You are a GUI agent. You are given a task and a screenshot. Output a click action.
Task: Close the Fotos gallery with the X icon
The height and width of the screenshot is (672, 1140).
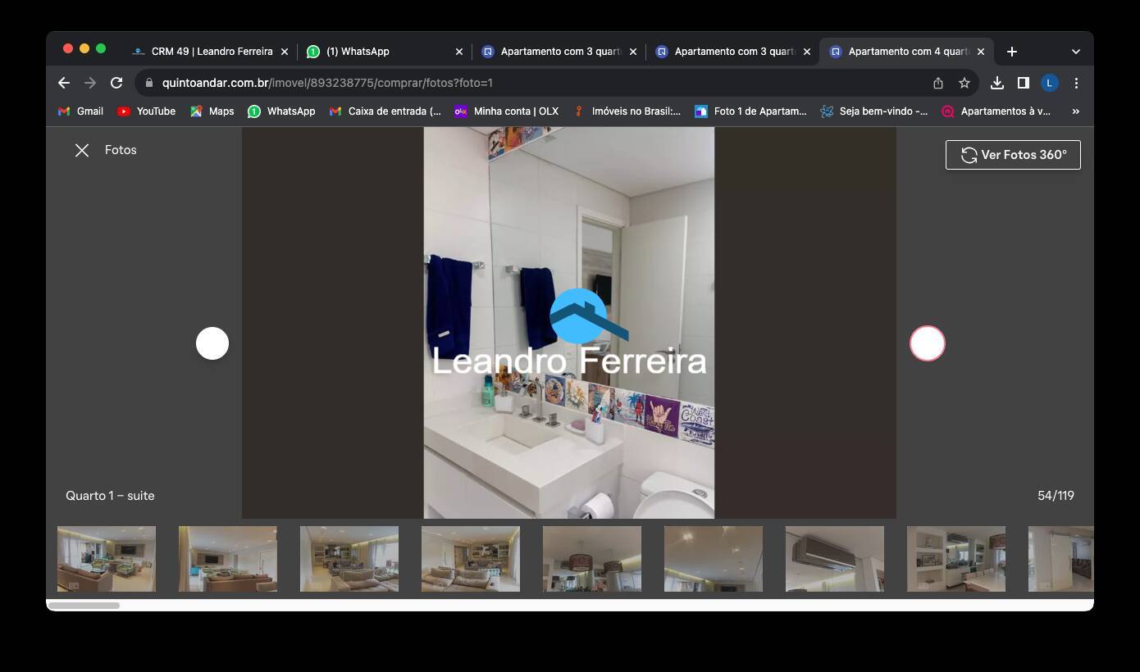(82, 150)
